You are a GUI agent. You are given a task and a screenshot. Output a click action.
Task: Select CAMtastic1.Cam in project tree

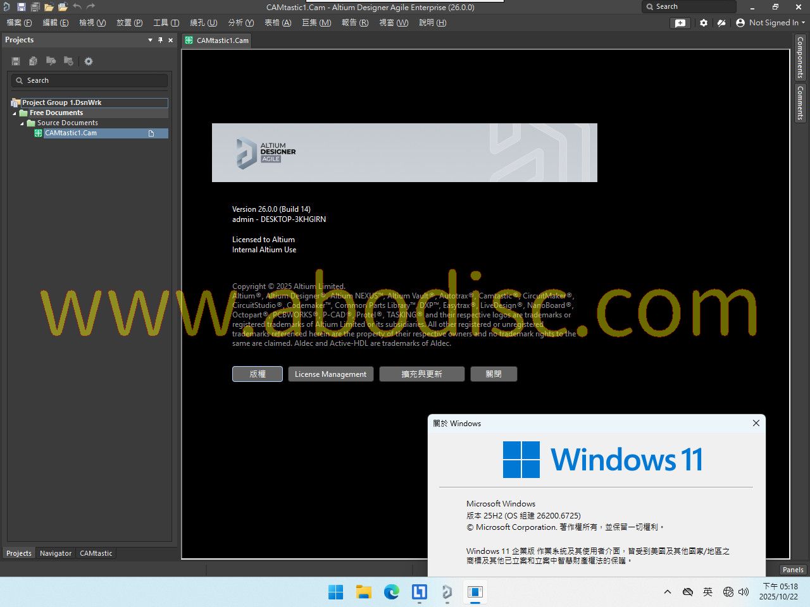click(71, 133)
